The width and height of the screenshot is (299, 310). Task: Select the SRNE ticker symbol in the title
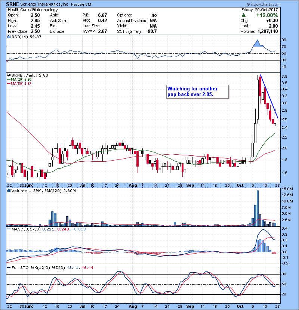coord(12,4)
